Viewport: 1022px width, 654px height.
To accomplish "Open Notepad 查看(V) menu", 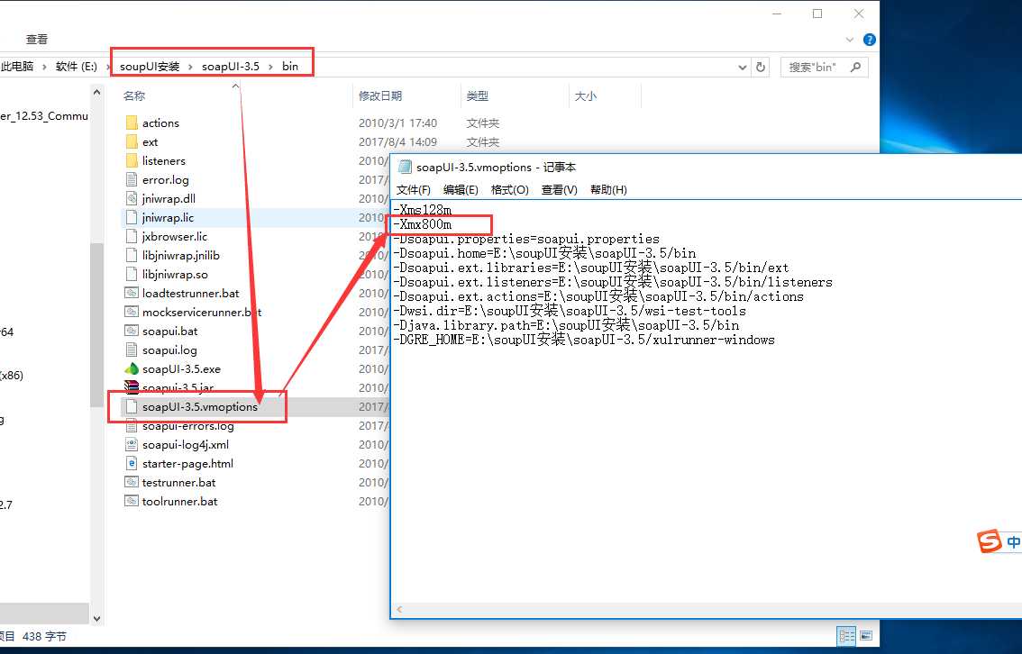I will (x=560, y=189).
